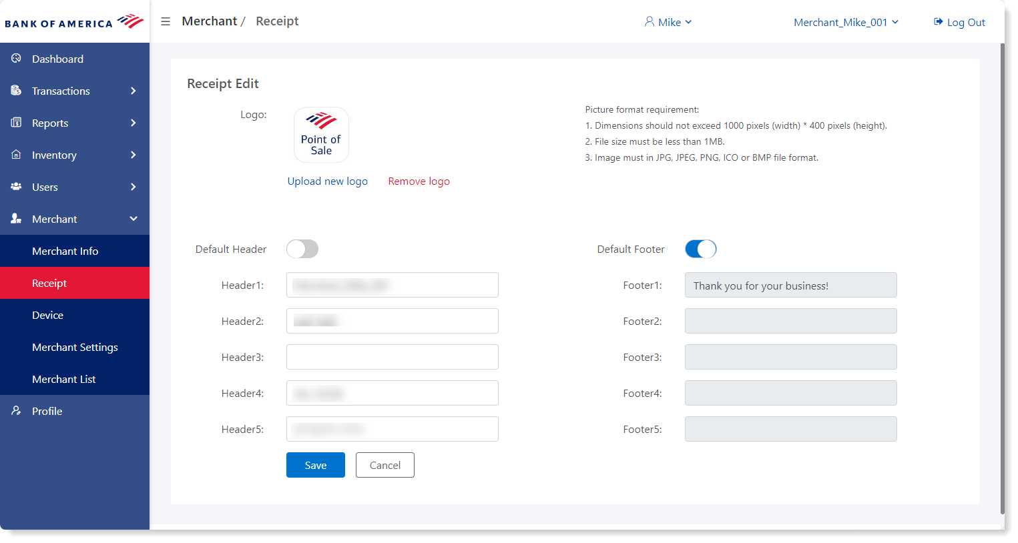The width and height of the screenshot is (1018, 543).
Task: Disable the Default Footer toggle
Action: click(701, 249)
